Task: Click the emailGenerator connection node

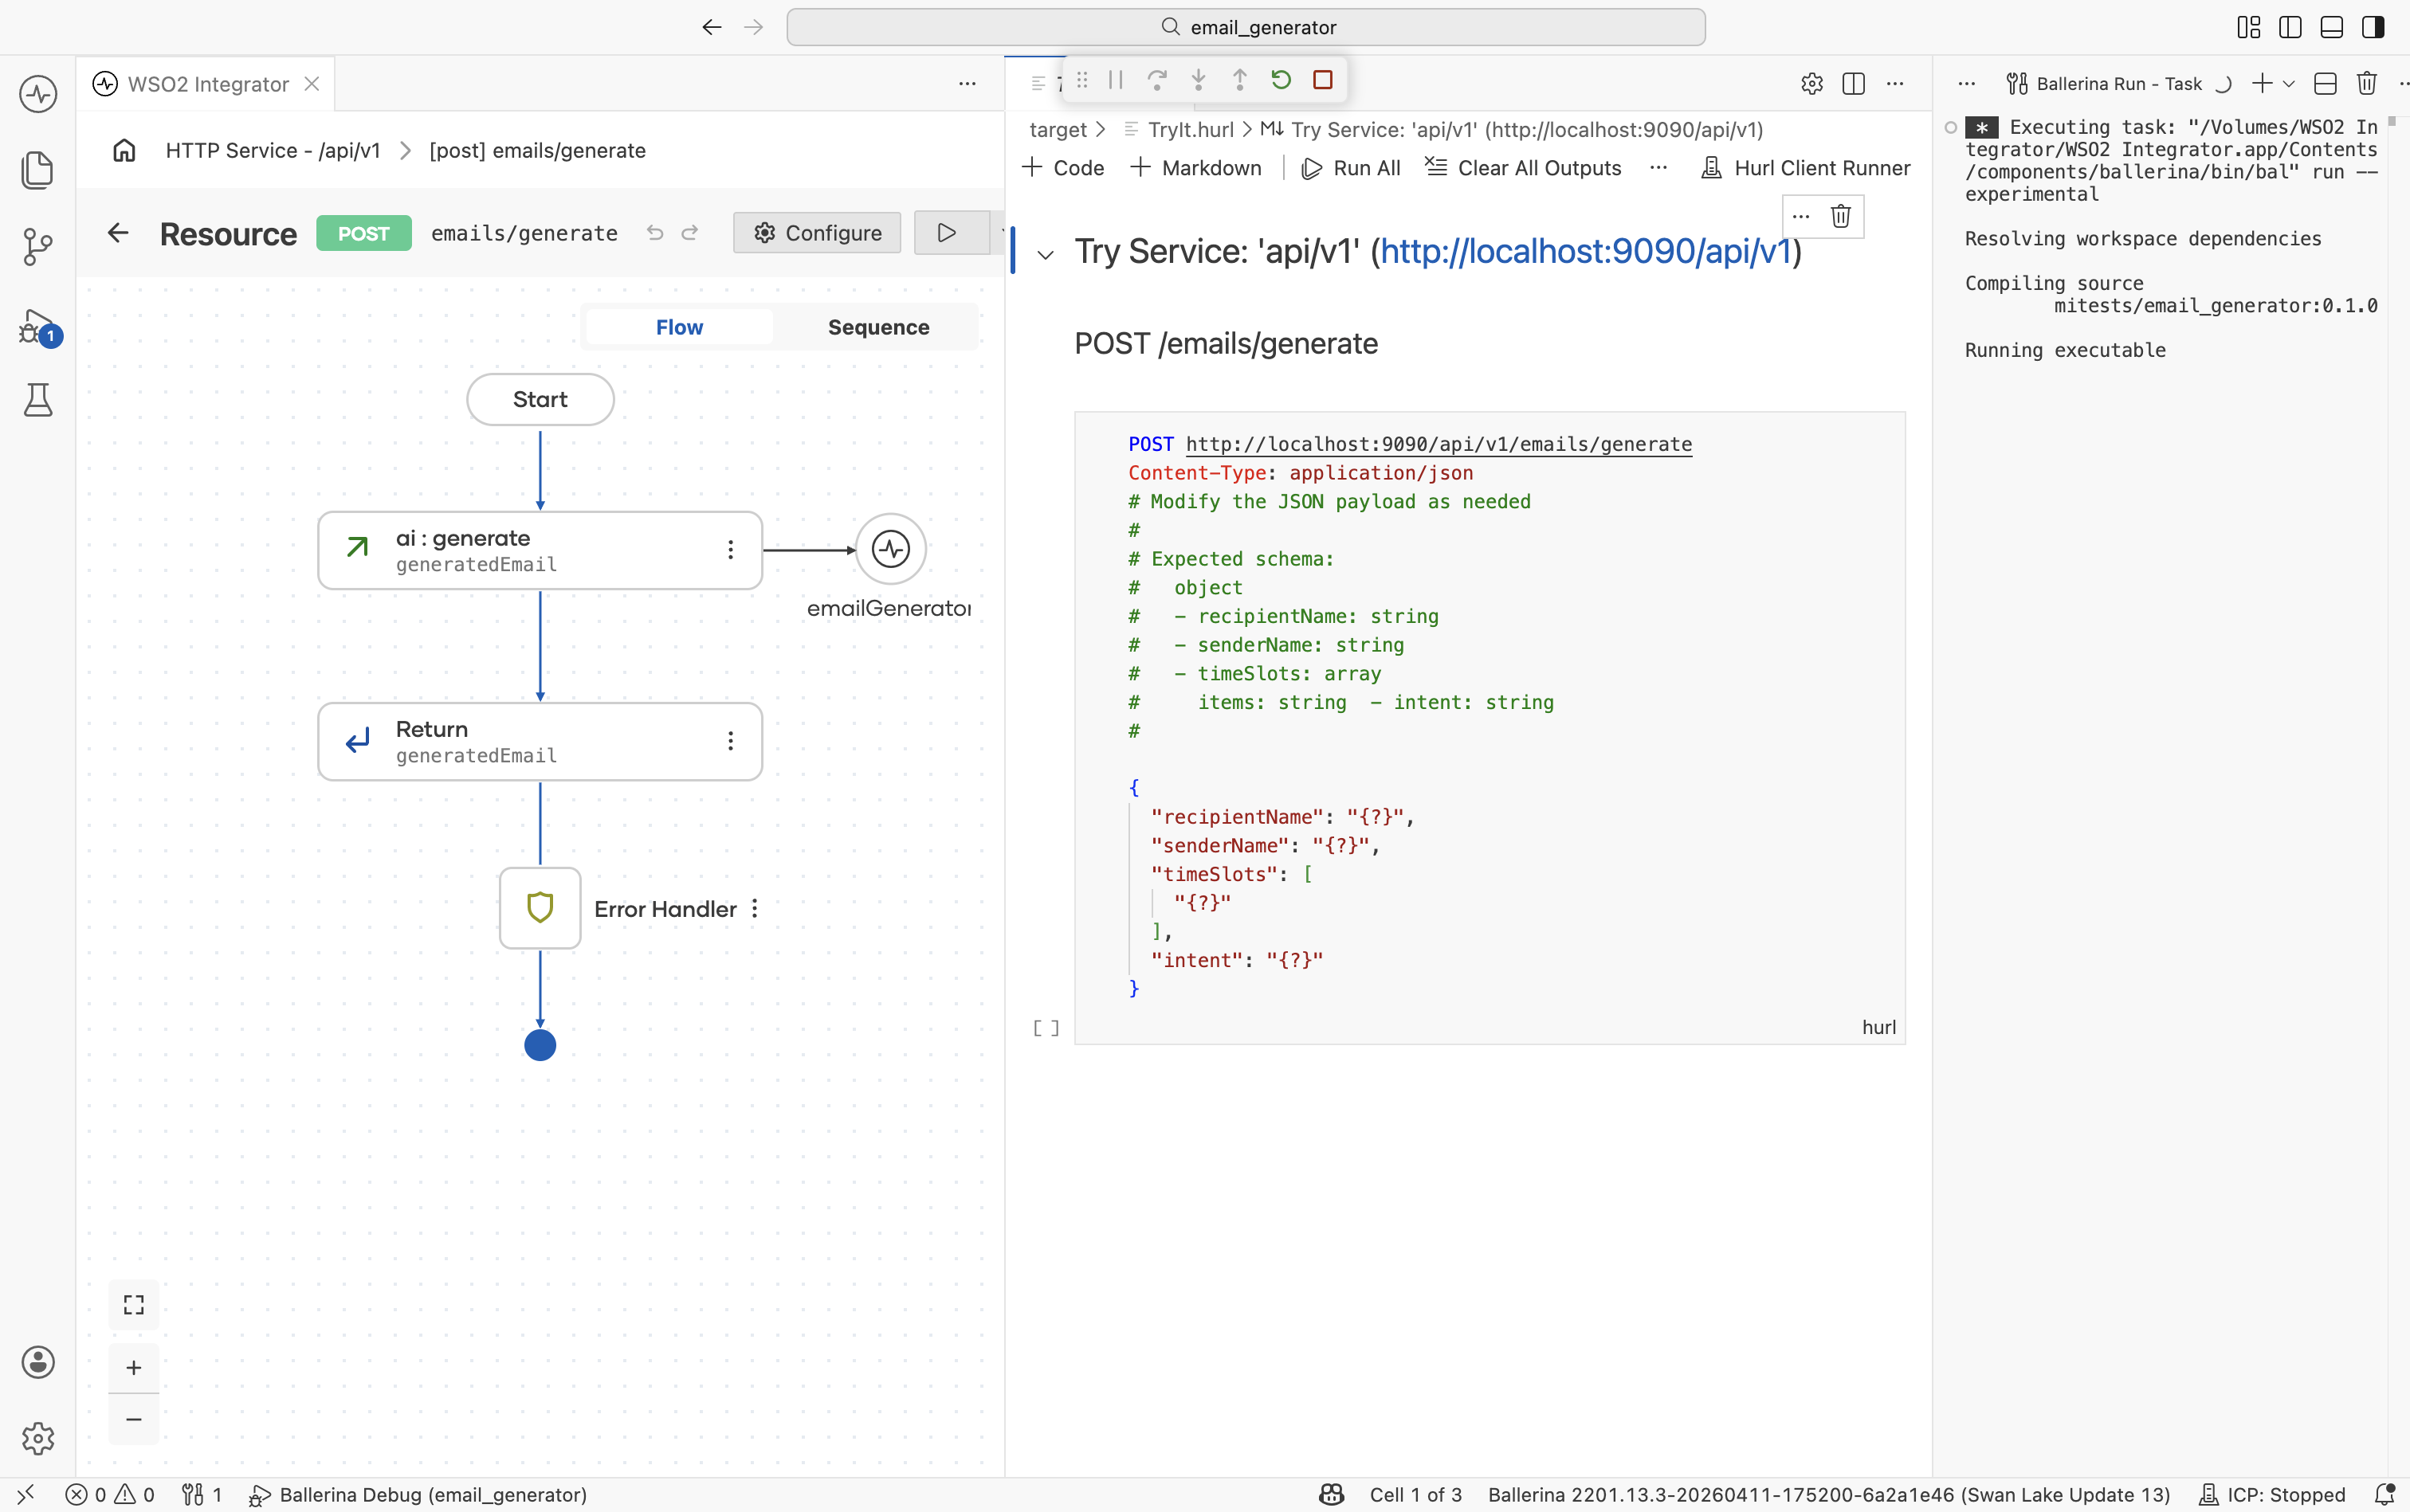Action: click(890, 549)
